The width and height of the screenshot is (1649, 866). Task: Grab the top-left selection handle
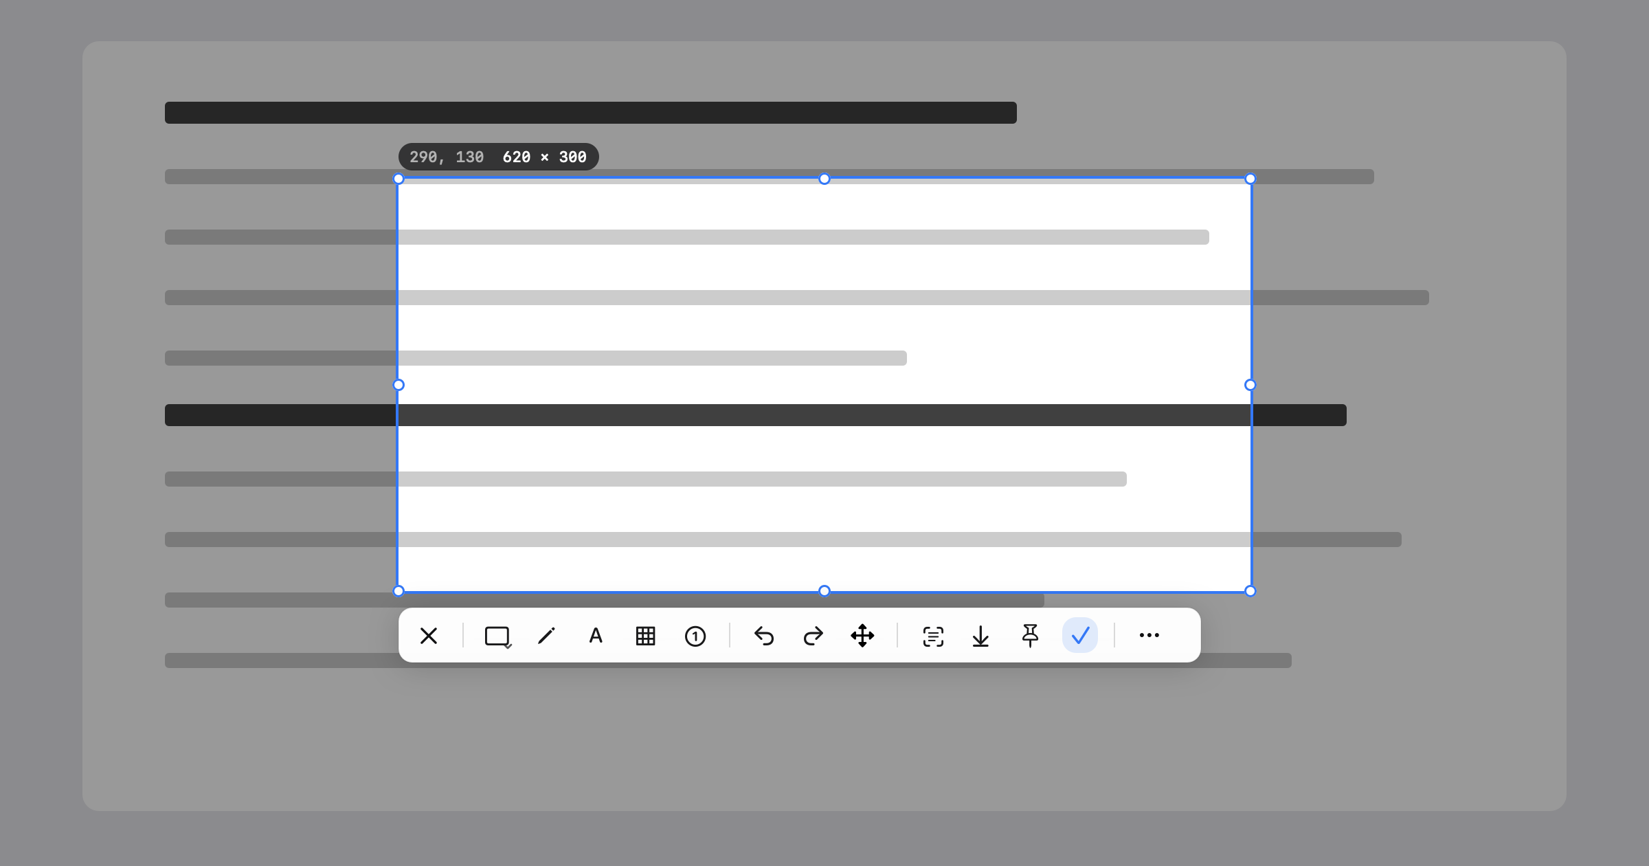tap(399, 179)
